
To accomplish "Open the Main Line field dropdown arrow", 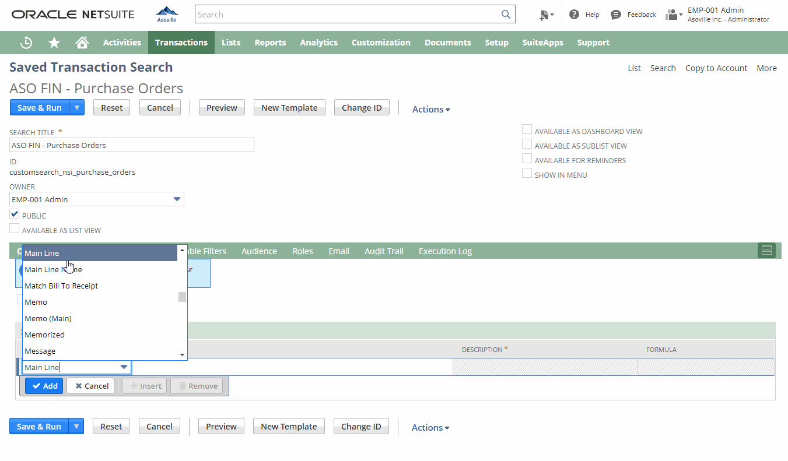I will (x=124, y=367).
